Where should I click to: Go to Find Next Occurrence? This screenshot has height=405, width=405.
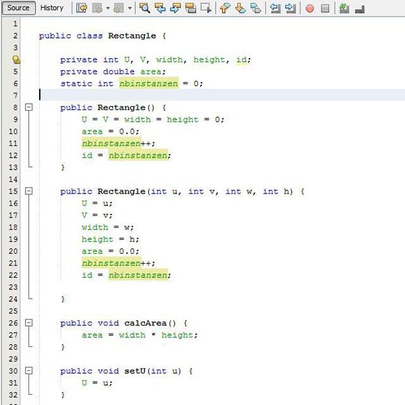pos(175,8)
